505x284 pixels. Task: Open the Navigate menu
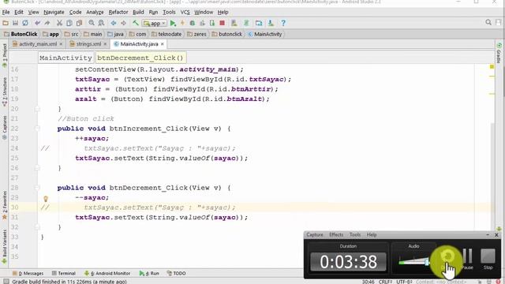click(x=54, y=12)
